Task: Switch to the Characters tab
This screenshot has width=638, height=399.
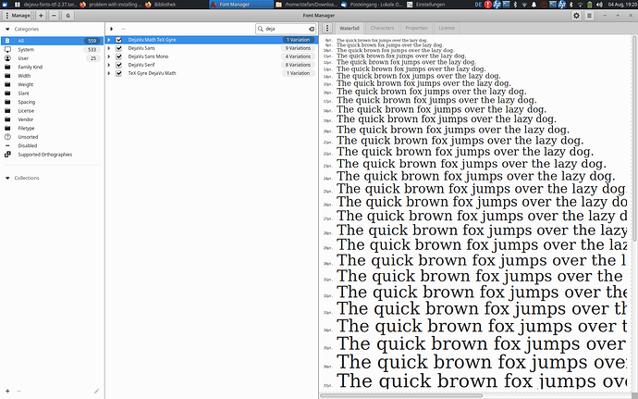Action: pyautogui.click(x=382, y=28)
